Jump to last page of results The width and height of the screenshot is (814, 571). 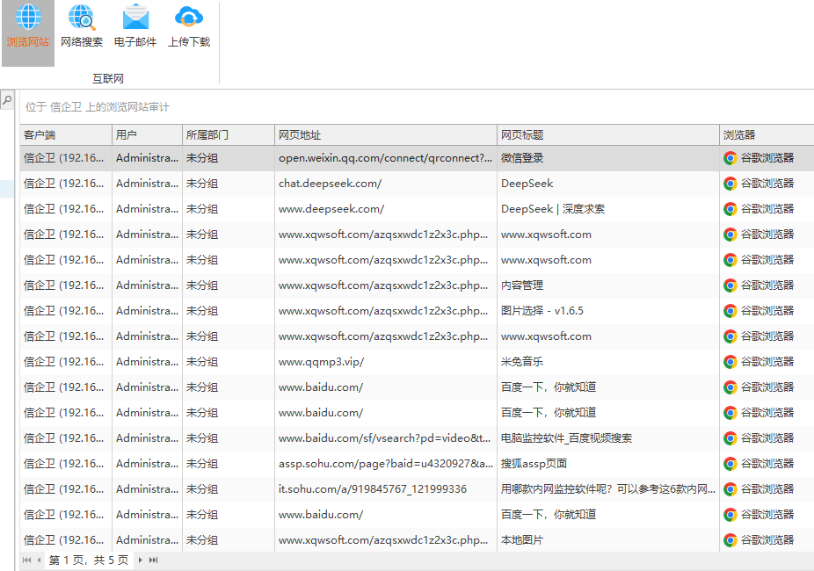point(153,560)
